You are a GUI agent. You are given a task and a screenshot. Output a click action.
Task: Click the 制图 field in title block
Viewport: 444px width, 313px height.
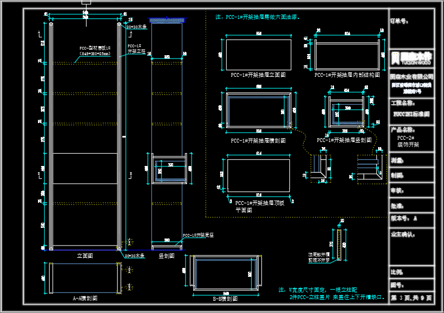click(412, 175)
